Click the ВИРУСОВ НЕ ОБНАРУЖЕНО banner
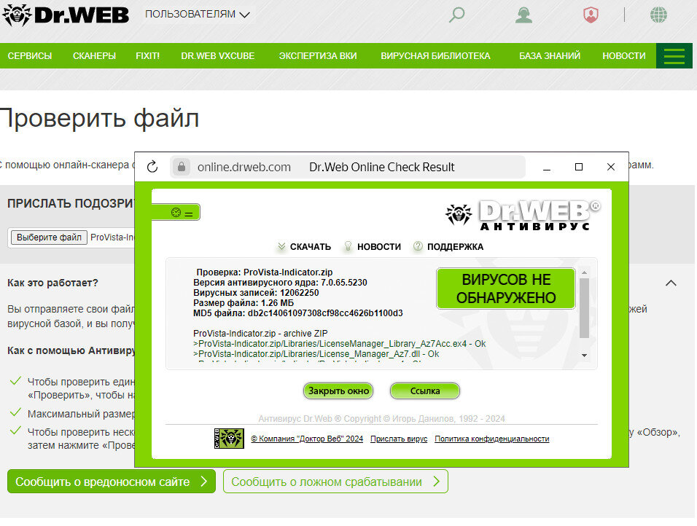This screenshot has height=526, width=697. point(506,288)
